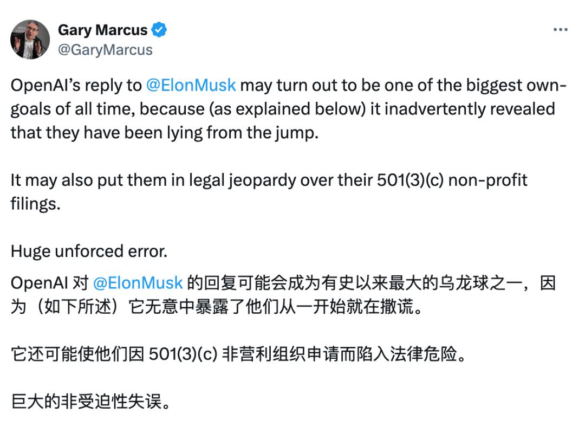Click the "Huge unforced error." line
Image resolution: width=585 pixels, height=426 pixels.
coord(89,251)
